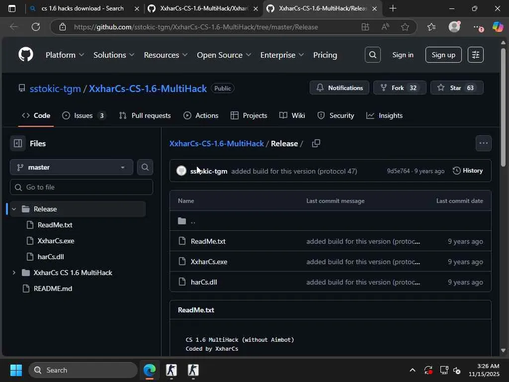Open the appearance settings sliders icon button
This screenshot has height=382, width=509.
click(x=476, y=55)
